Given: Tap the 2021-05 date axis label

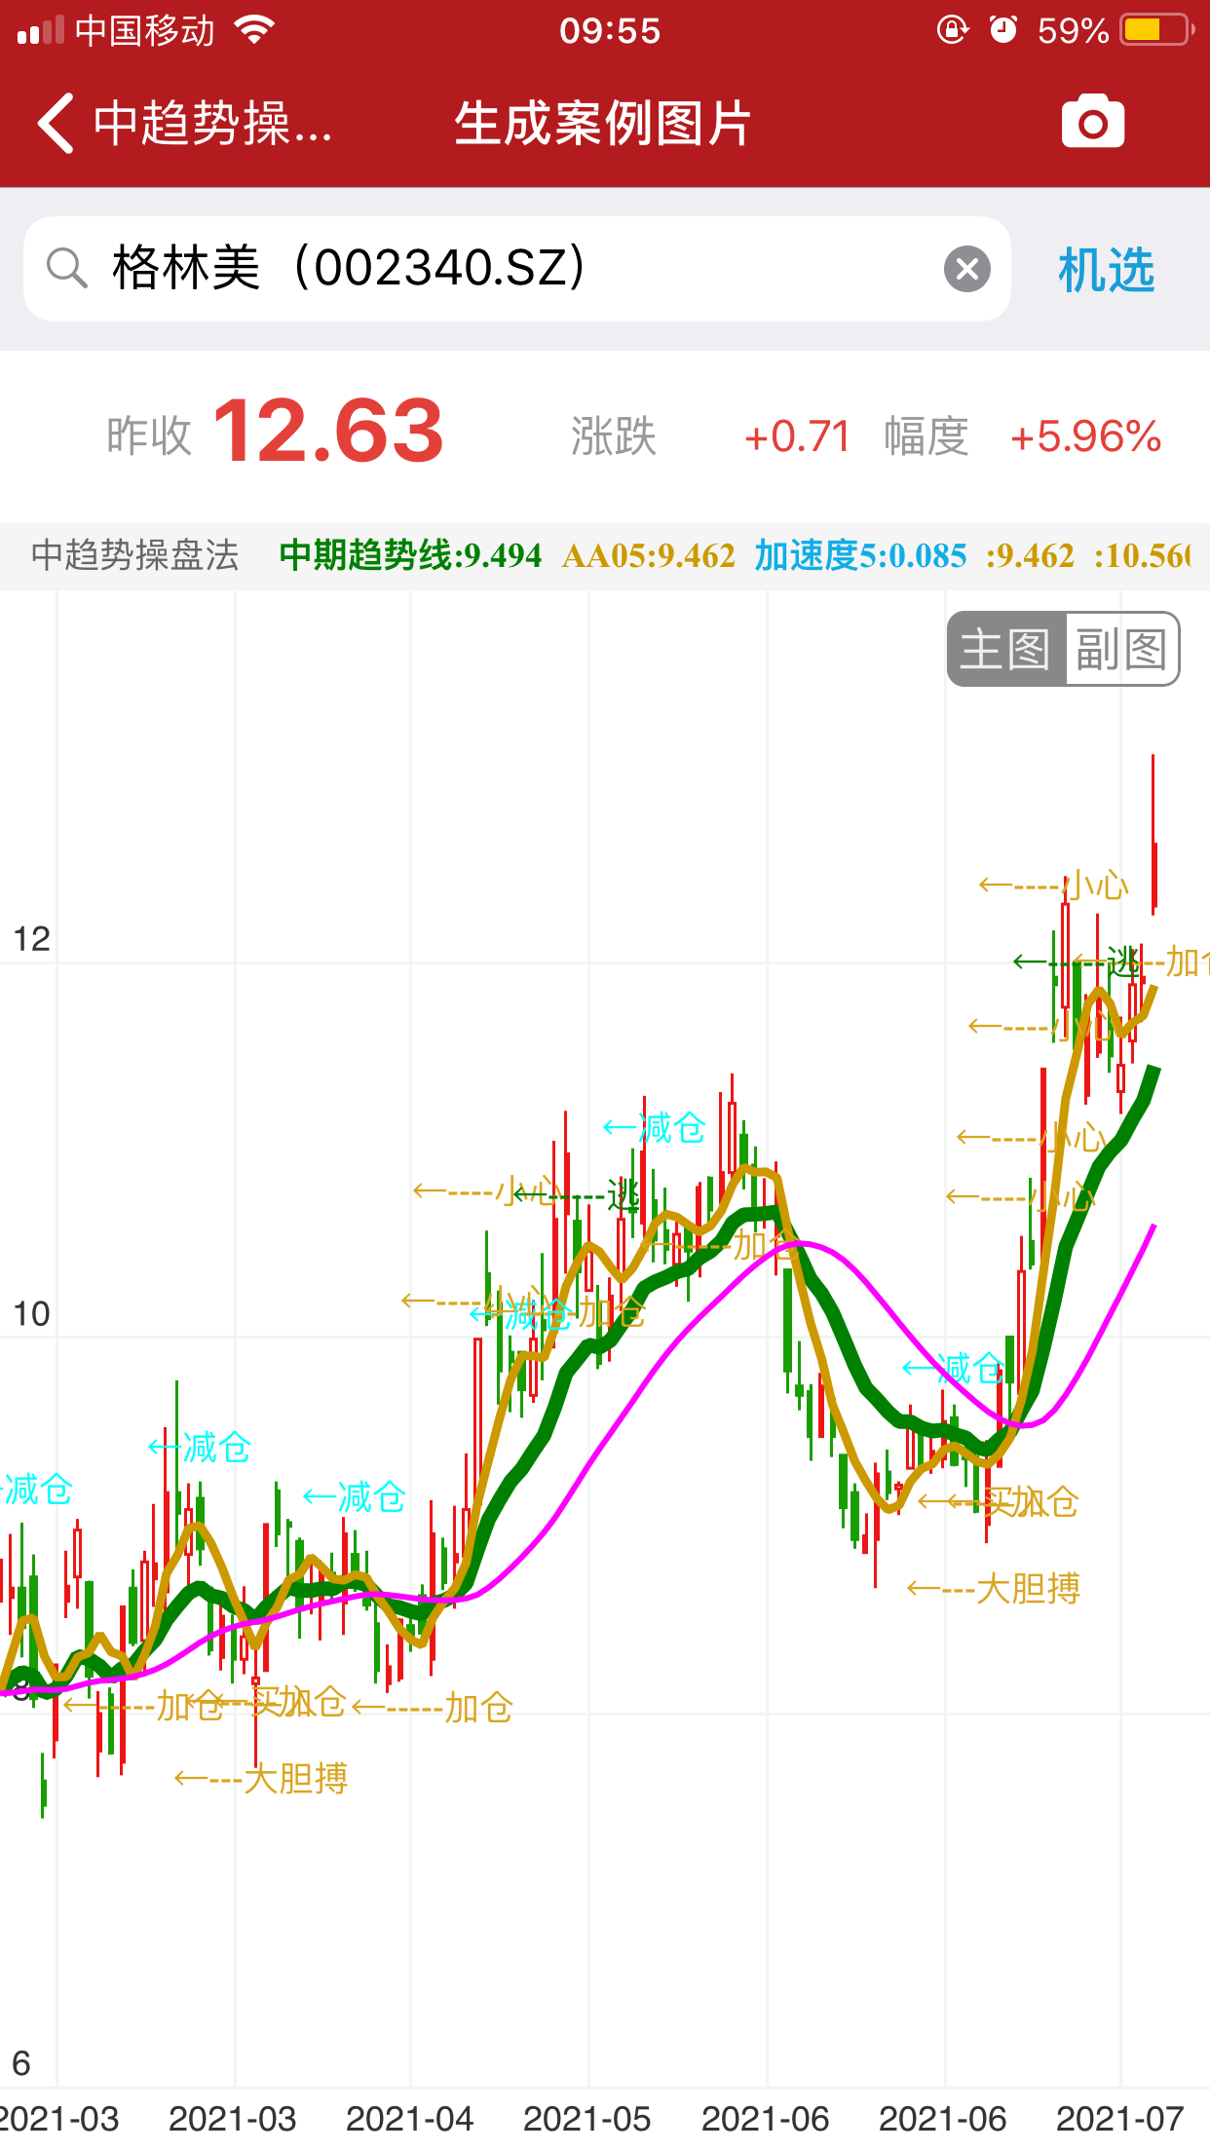Looking at the screenshot, I should click(x=586, y=2118).
